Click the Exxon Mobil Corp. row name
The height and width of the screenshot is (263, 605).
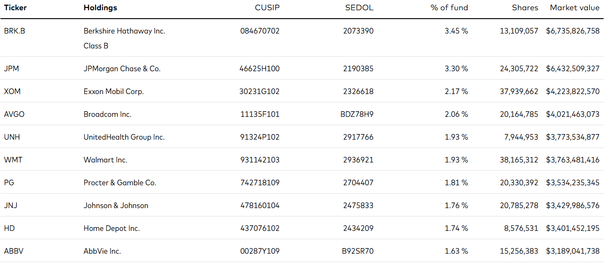(114, 92)
